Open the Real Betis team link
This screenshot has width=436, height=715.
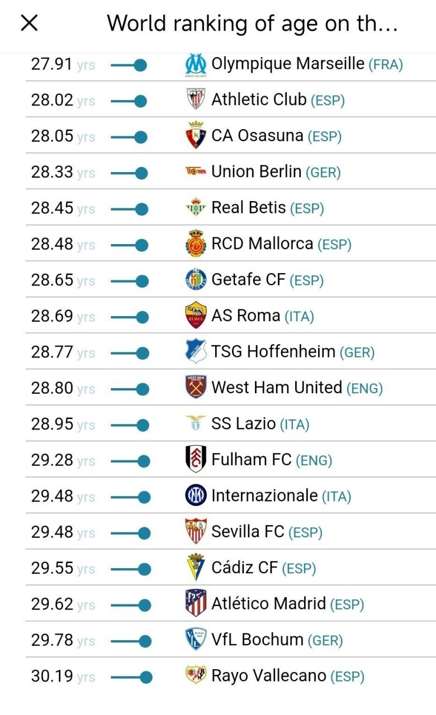click(x=249, y=208)
